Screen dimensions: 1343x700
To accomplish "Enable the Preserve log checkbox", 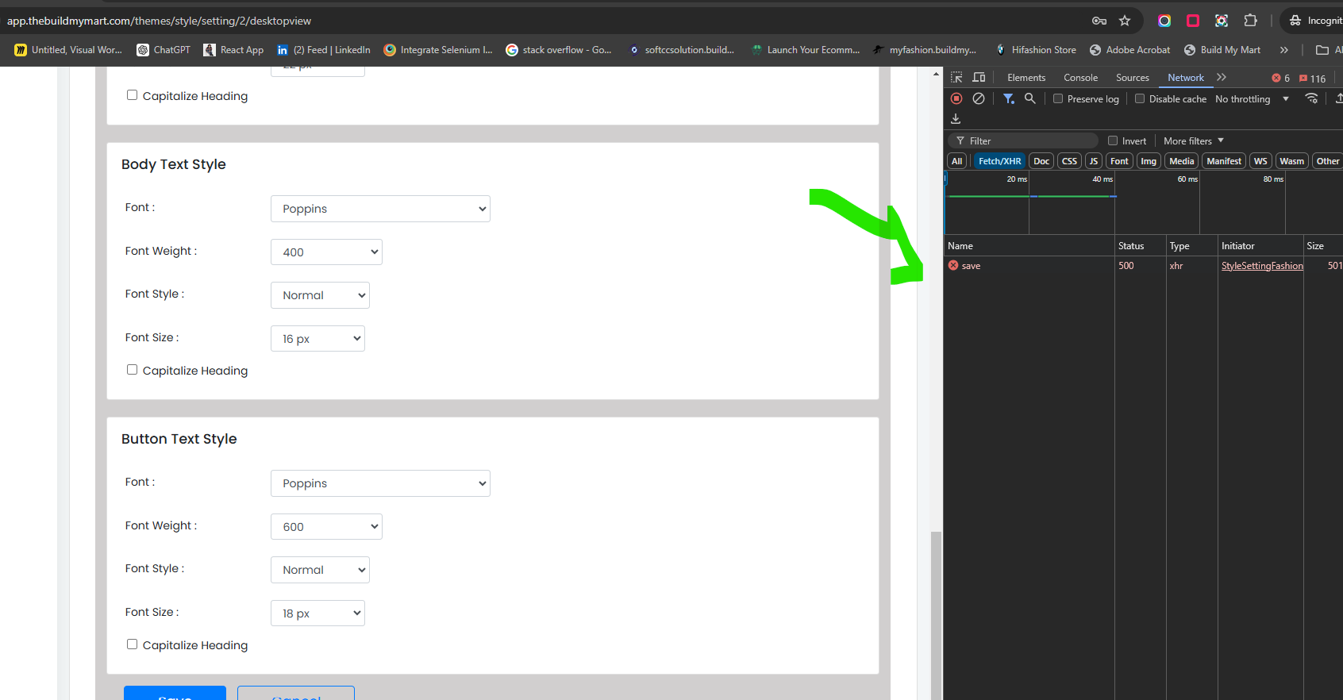I will click(x=1058, y=99).
